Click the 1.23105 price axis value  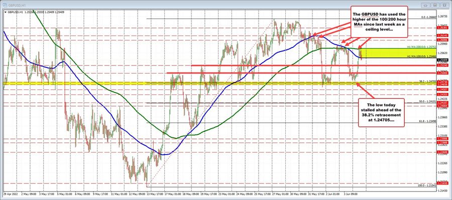coord(443,135)
